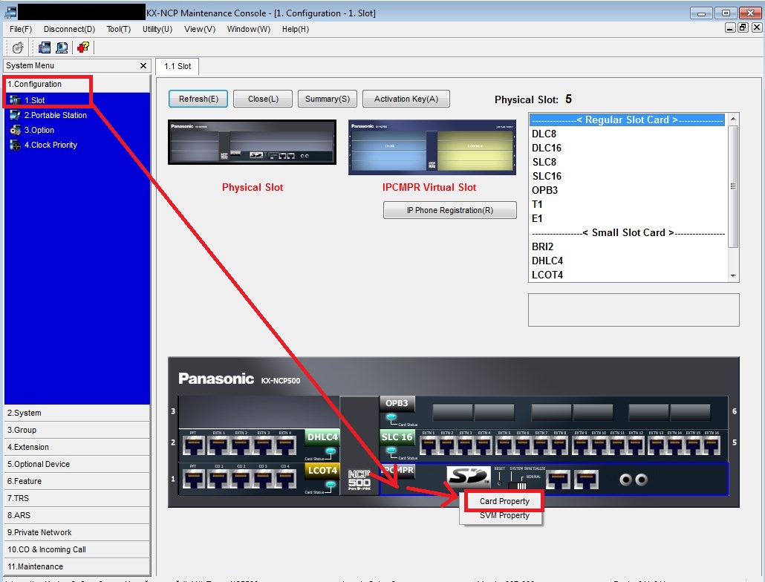Select the Physical Slot shelf thumbnail
This screenshot has height=582, width=765.
[x=253, y=143]
